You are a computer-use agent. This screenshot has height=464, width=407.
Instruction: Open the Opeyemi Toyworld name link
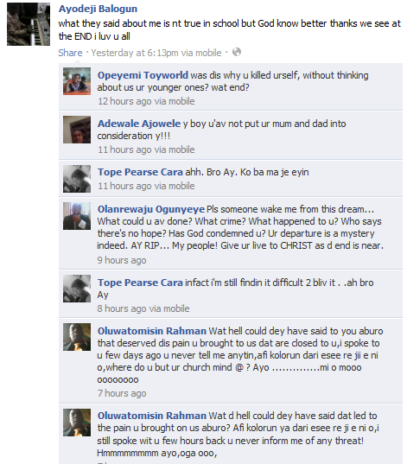143,75
